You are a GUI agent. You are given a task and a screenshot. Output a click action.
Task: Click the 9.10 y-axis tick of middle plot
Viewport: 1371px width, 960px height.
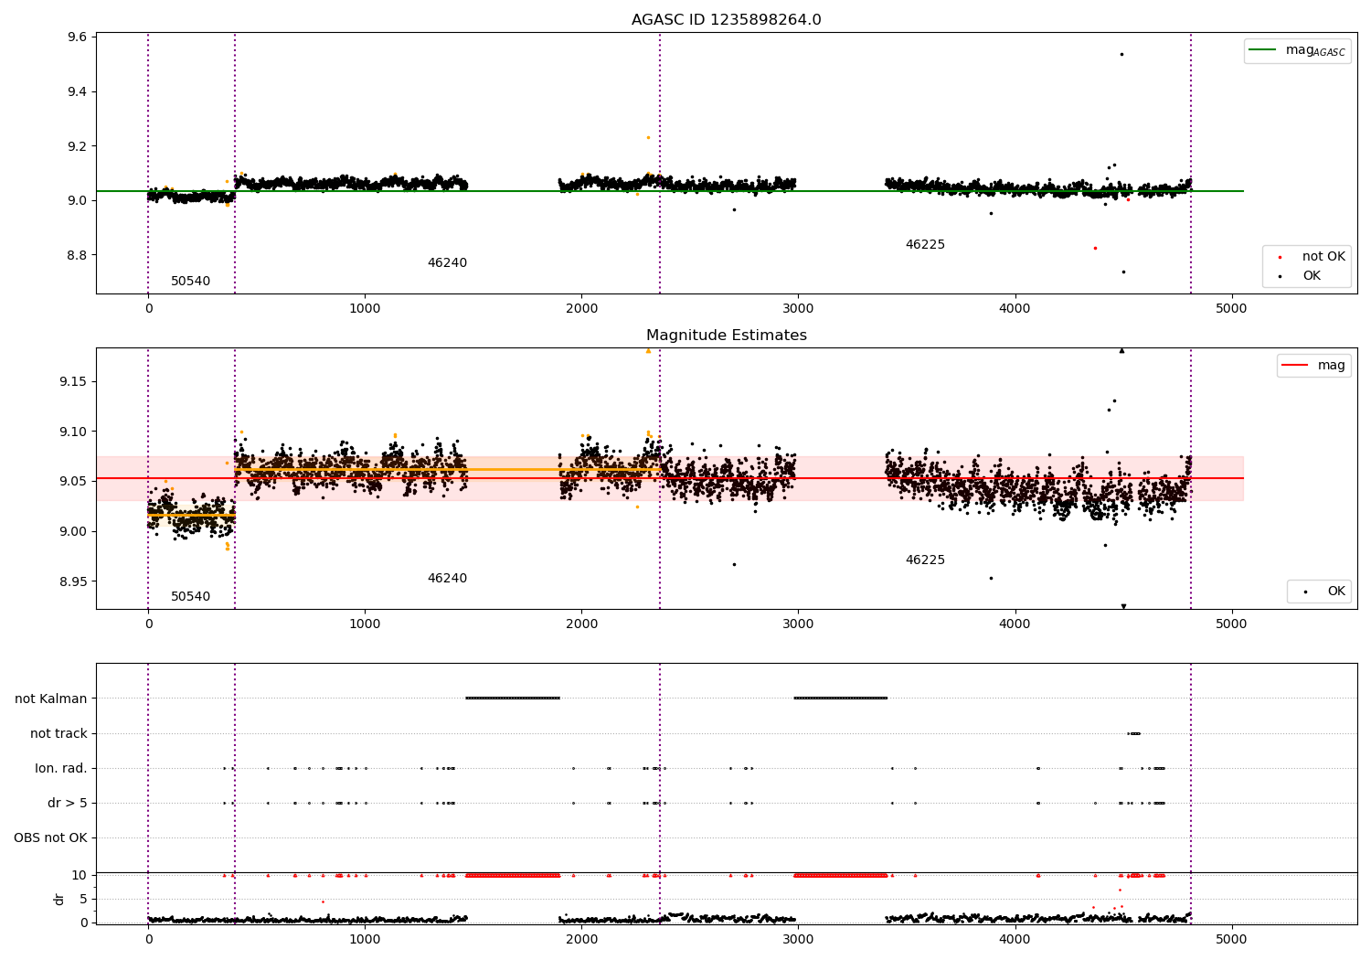point(74,432)
